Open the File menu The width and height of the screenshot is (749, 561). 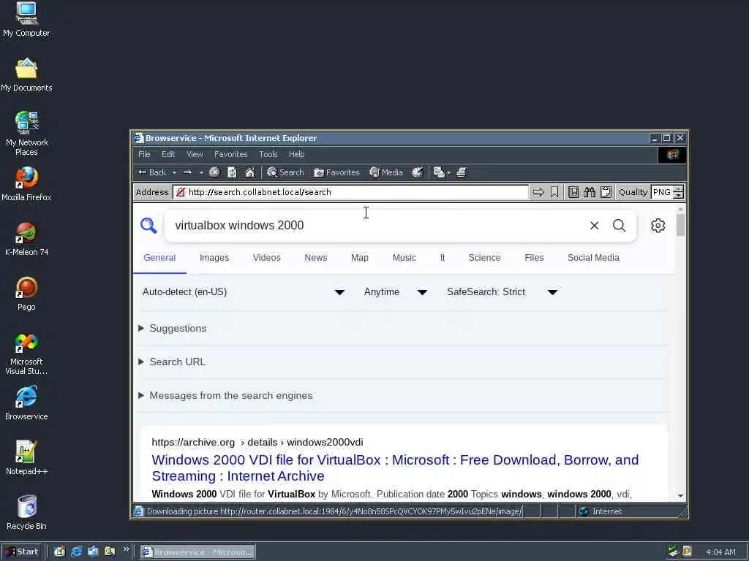point(144,154)
